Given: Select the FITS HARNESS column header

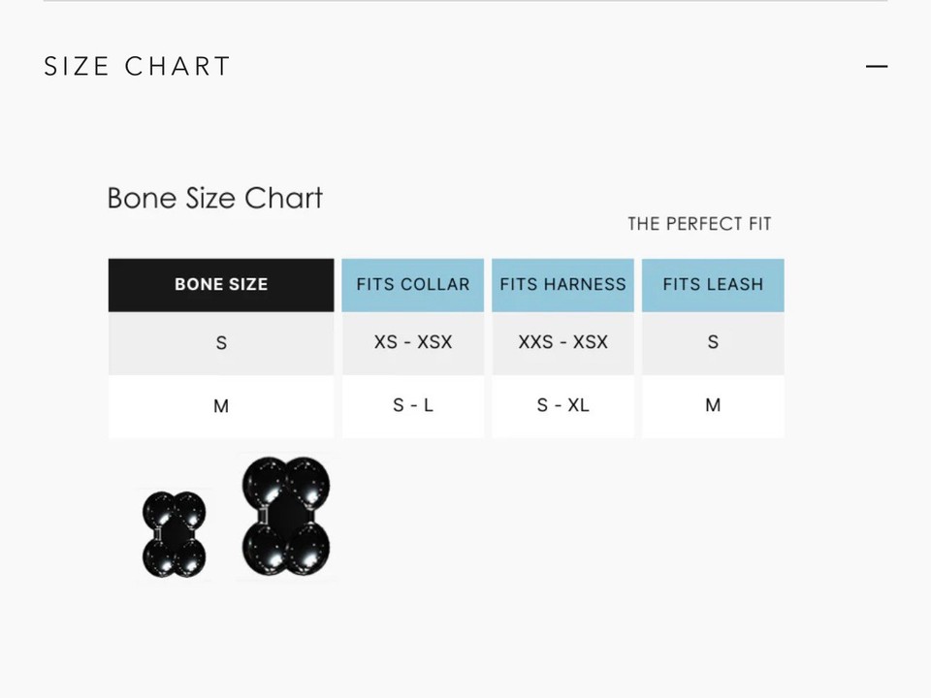Looking at the screenshot, I should click(x=562, y=285).
